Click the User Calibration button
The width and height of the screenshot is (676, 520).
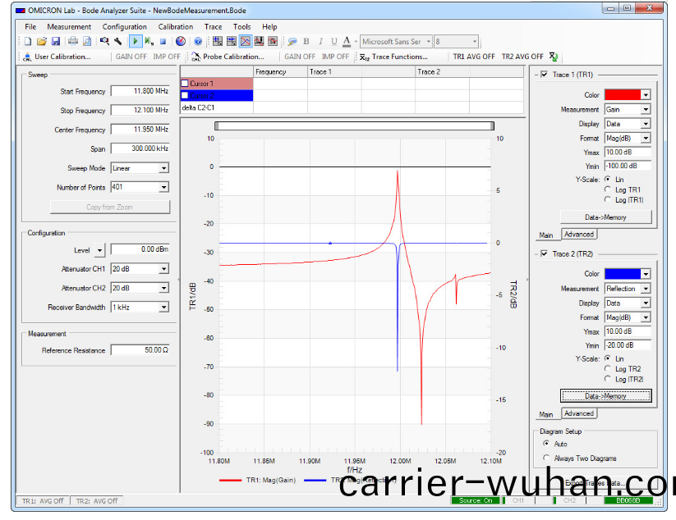(x=57, y=57)
